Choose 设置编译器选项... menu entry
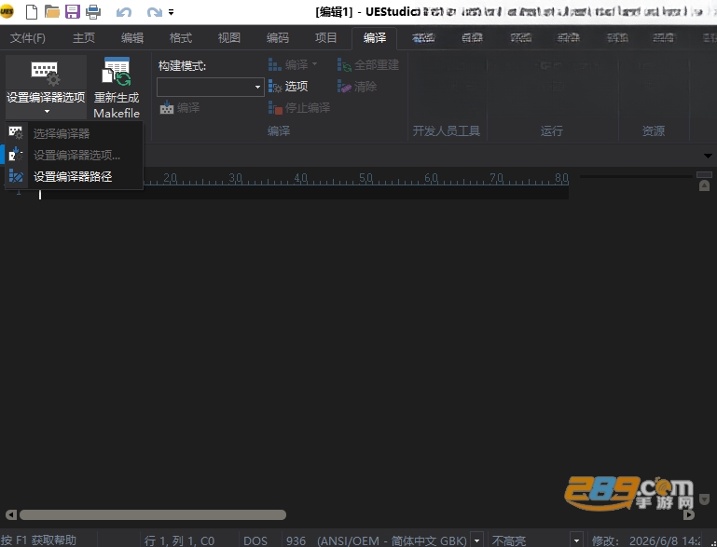 click(74, 155)
